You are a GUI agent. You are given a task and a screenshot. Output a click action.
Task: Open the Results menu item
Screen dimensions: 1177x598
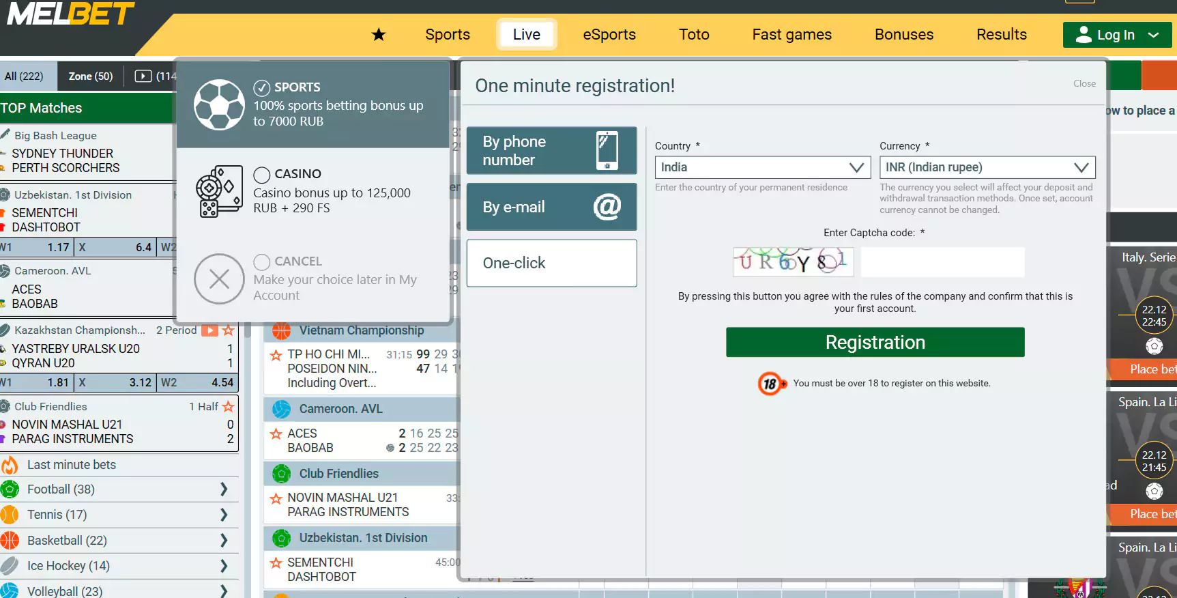(1002, 34)
